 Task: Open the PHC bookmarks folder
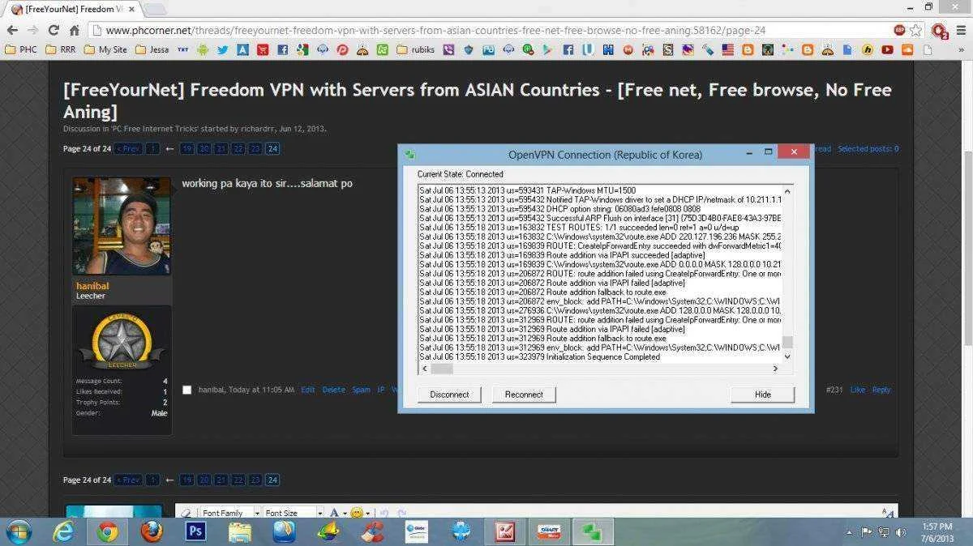click(x=20, y=49)
